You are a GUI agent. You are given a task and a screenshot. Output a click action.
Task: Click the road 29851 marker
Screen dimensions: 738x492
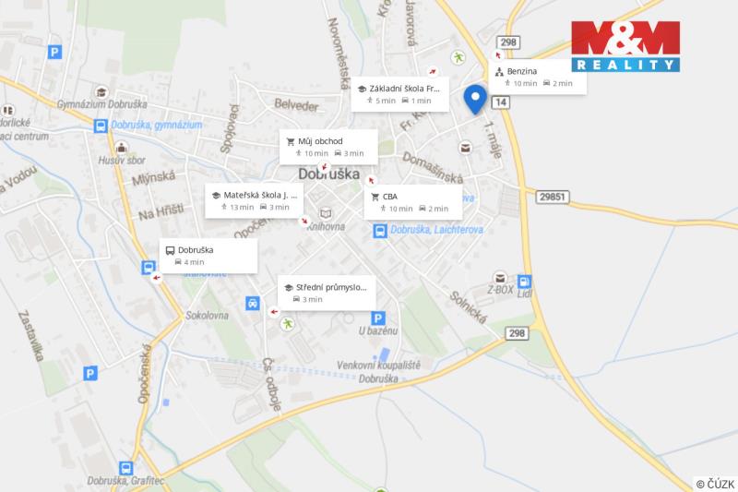pos(553,197)
